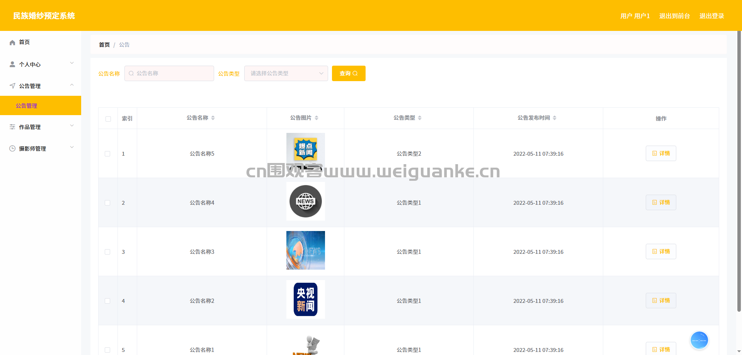Screen dimensions: 742x355
Task: Focus the 公告名称 search input
Action: (169, 73)
